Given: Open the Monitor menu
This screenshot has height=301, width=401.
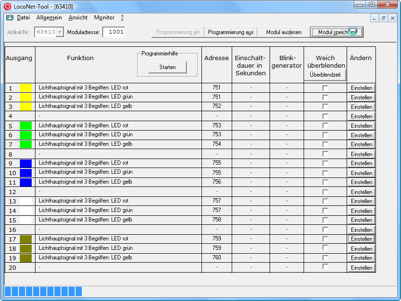Looking at the screenshot, I should (x=105, y=18).
